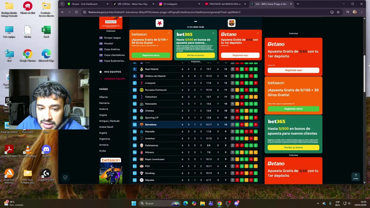Click the Real Madrid crest in standings
The image size is (370, 208).
(142, 69)
